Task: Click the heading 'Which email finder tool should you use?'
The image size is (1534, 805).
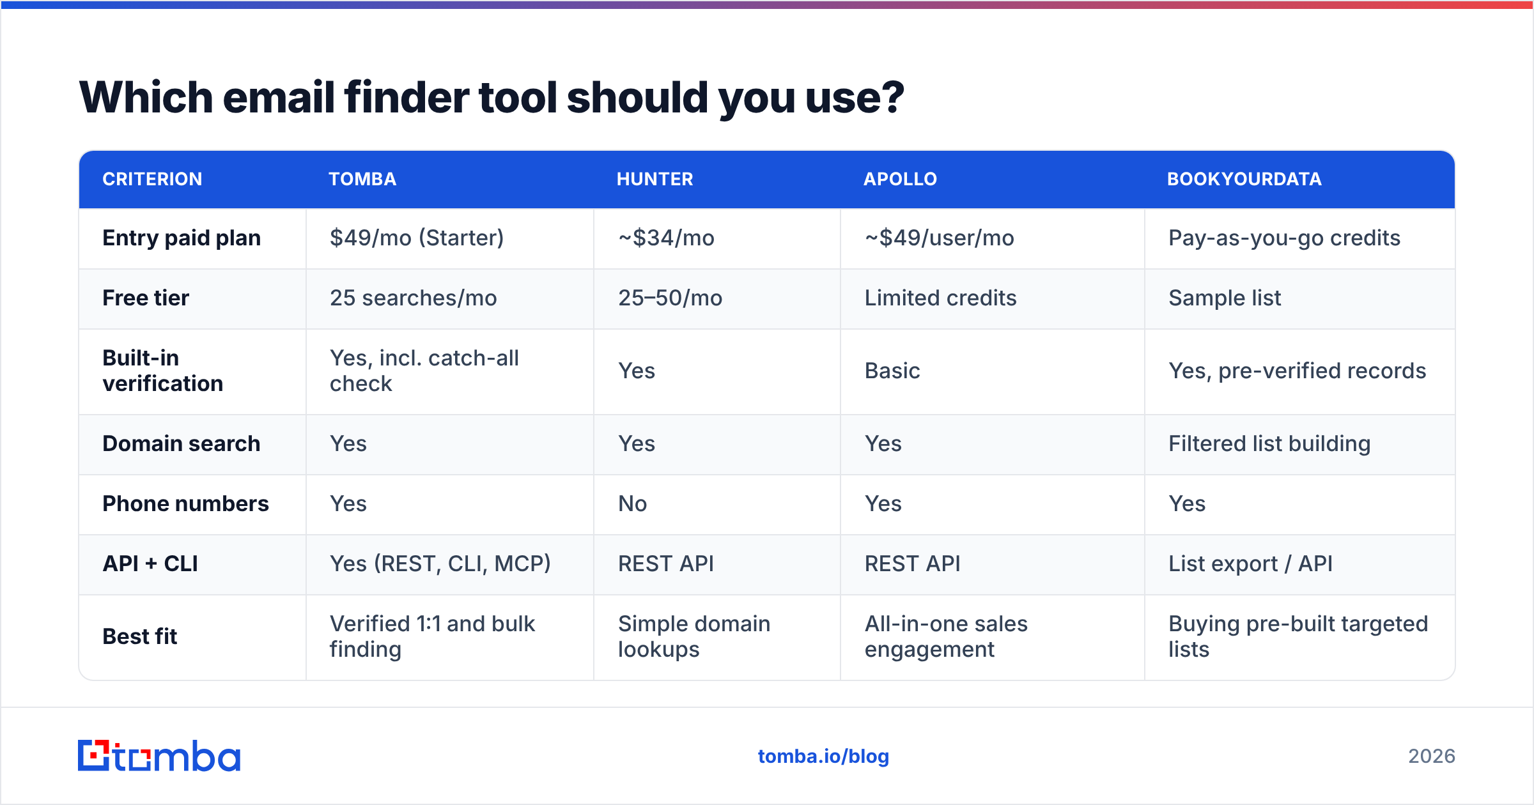Action: click(492, 98)
